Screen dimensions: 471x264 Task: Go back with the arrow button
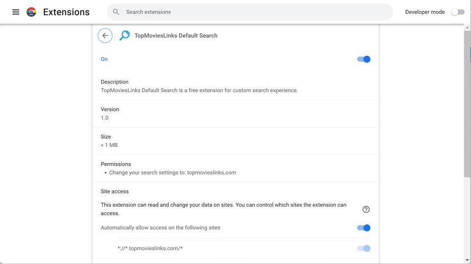105,35
